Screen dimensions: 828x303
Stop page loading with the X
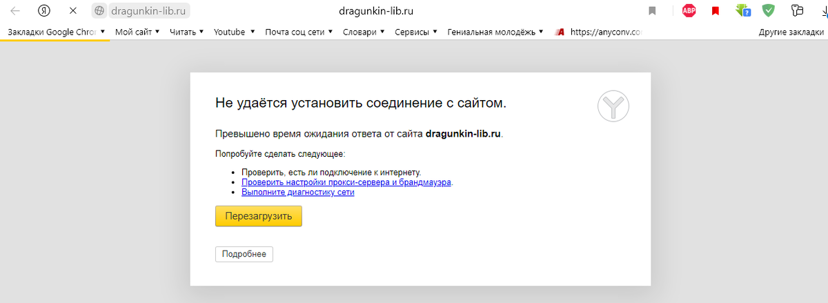click(72, 11)
